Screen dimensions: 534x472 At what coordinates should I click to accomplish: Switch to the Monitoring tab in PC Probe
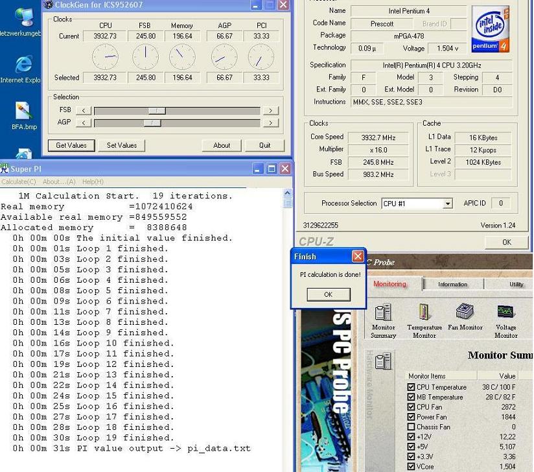390,284
